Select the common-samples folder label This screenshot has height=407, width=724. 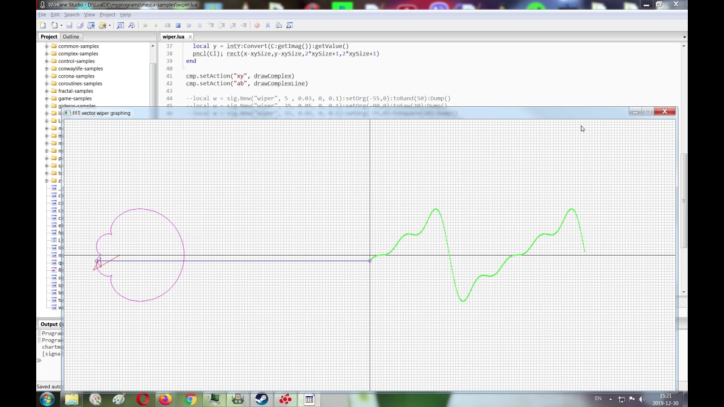(x=79, y=46)
